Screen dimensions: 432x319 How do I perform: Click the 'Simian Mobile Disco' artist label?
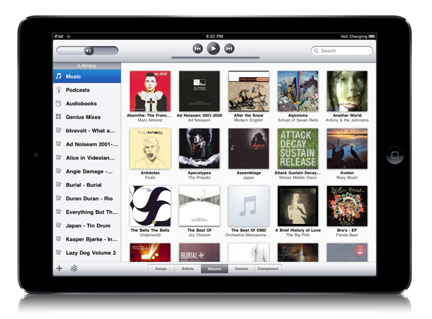[298, 178]
